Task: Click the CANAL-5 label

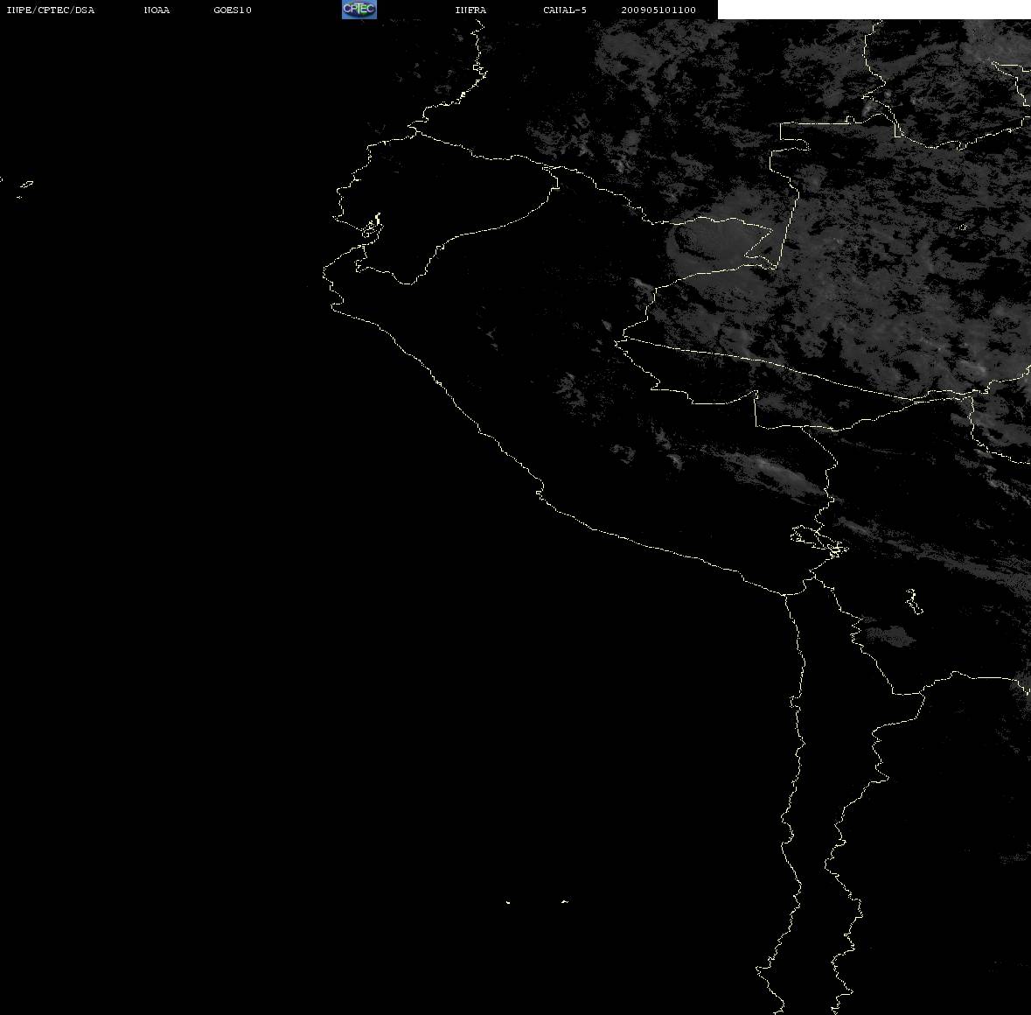Action: 565,10
